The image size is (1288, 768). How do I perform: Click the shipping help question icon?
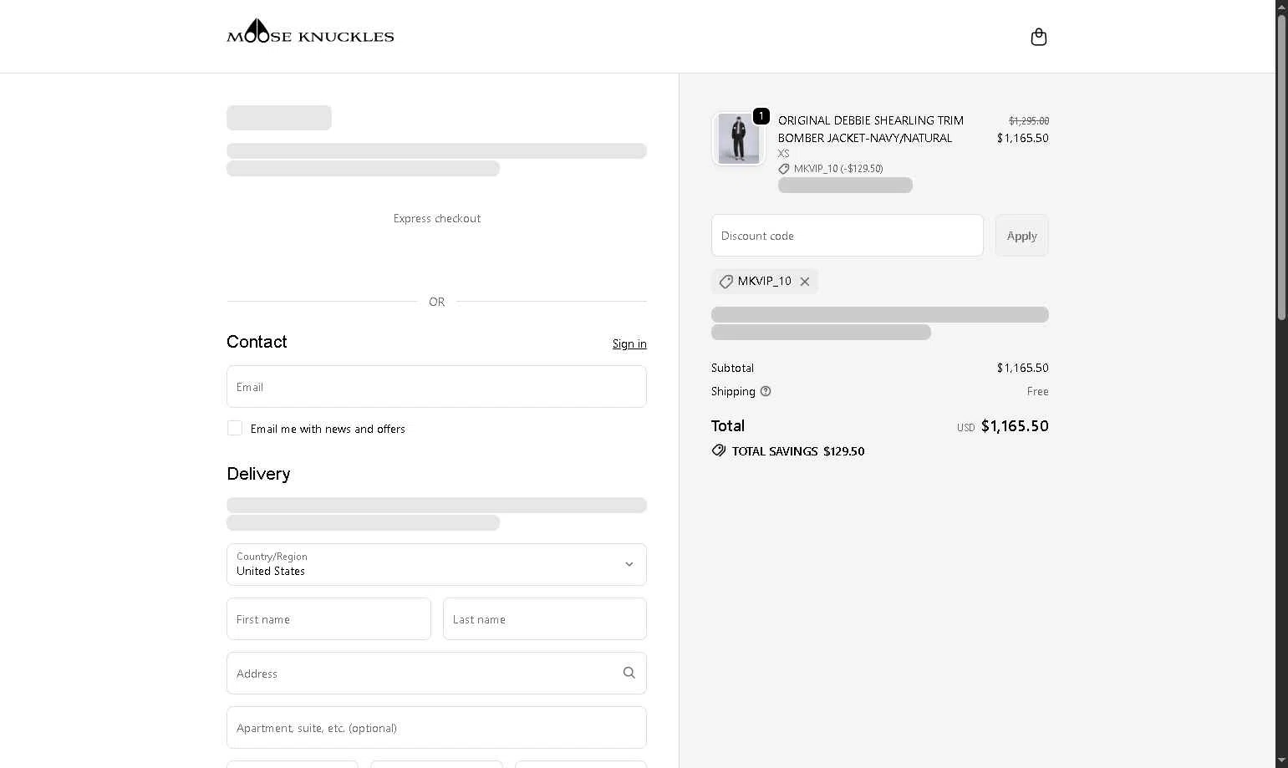766,391
